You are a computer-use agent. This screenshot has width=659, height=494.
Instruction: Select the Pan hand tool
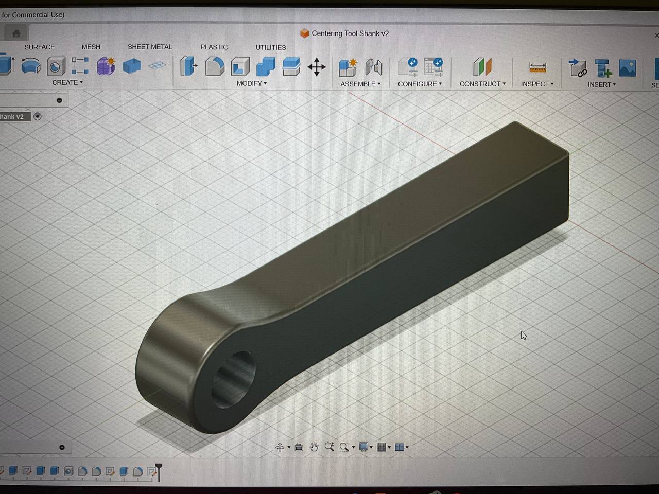pyautogui.click(x=314, y=447)
